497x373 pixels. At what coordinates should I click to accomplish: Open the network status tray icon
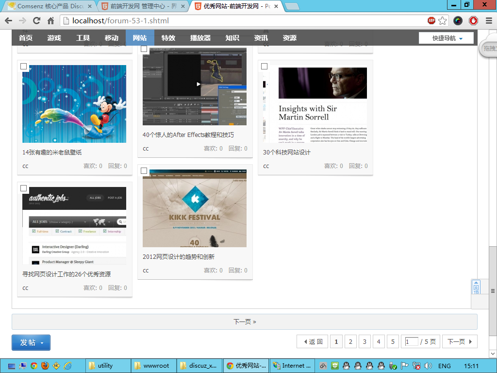416,366
